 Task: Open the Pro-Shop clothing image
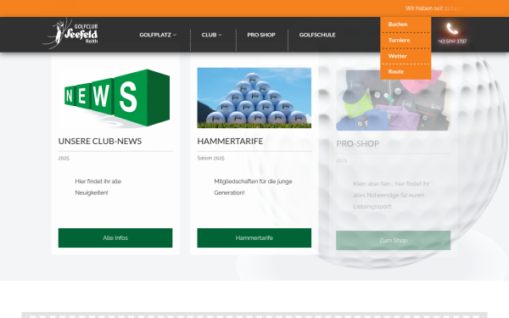(393, 100)
